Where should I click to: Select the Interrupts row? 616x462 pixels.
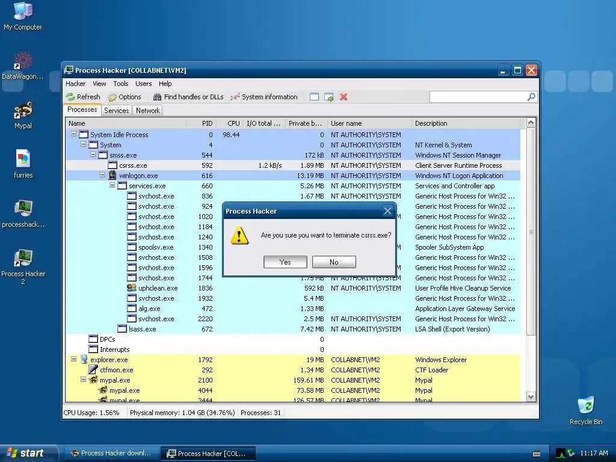click(x=293, y=350)
